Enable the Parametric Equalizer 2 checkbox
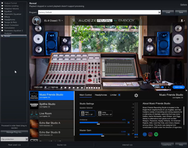Screen dimensions: 188x148 click(2, 31)
